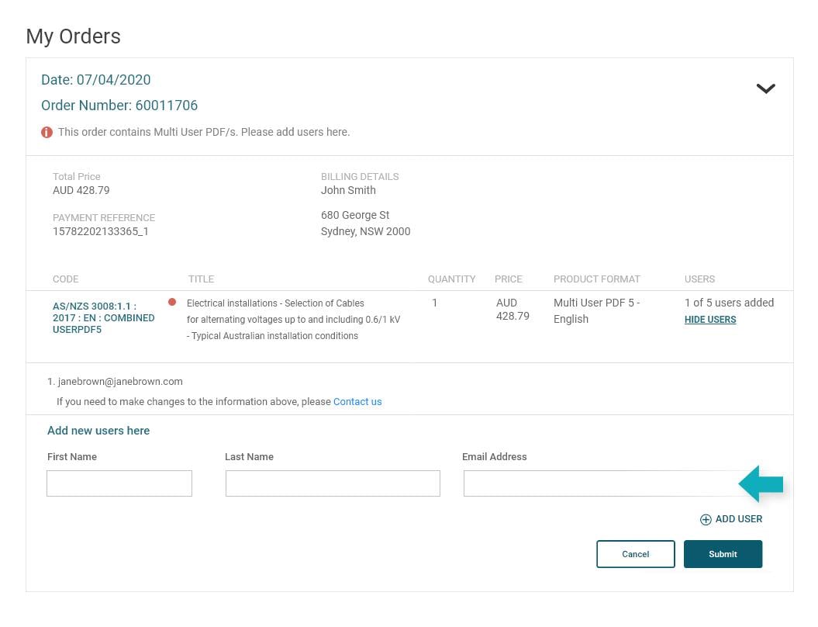818x627 pixels.
Task: Click ADD USER to add another user row
Action: pyautogui.click(x=731, y=519)
